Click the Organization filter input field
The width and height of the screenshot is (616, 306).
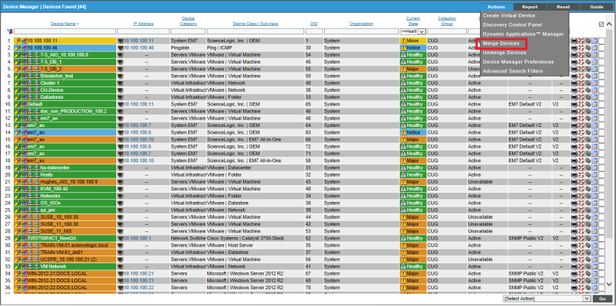coord(361,31)
